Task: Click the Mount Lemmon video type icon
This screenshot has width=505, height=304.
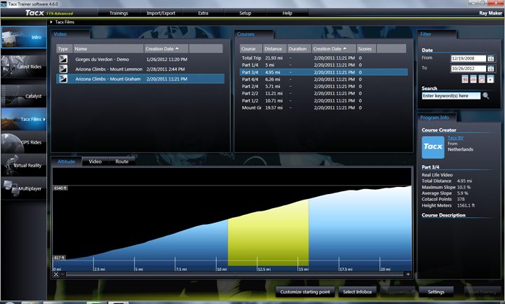Action: [x=63, y=69]
